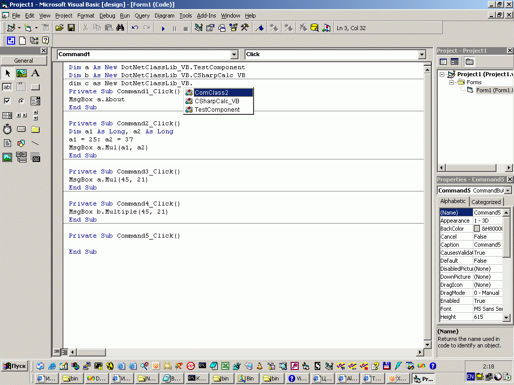Image resolution: width=514 pixels, height=385 pixels.
Task: Collapse the Forms folder tree node
Action: [451, 82]
